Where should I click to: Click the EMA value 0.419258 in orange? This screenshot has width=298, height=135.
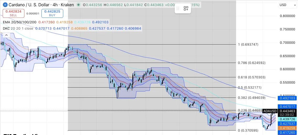[65, 22]
